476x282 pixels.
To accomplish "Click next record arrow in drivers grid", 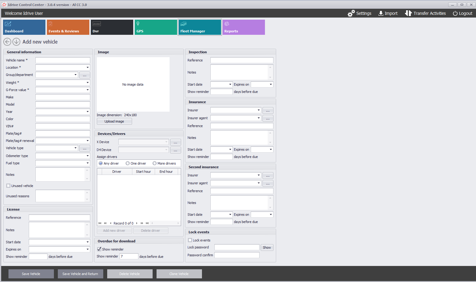I will [x=137, y=223].
